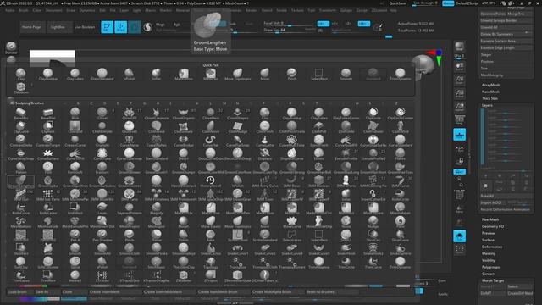This screenshot has width=542, height=305.
Task: Select the ZProject brush
Action: (x=211, y=276)
